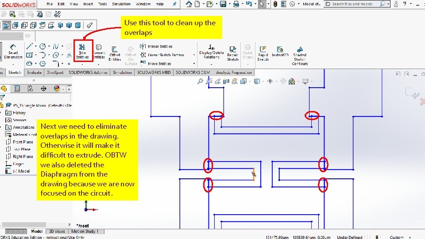Expand the Circle tool dropdown arrow
Screen dimensions: 425x239
coord(49,46)
